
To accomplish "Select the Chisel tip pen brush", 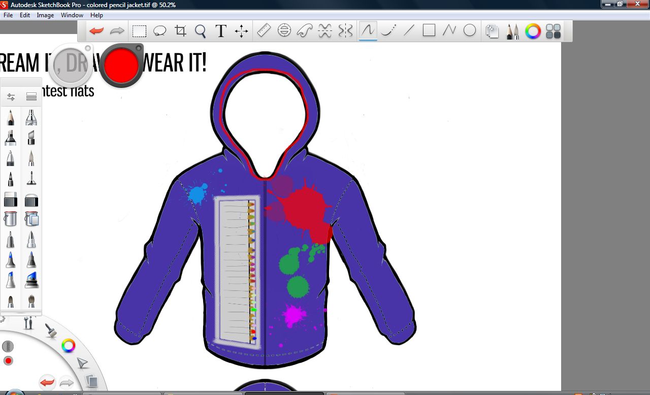I will tap(31, 138).
